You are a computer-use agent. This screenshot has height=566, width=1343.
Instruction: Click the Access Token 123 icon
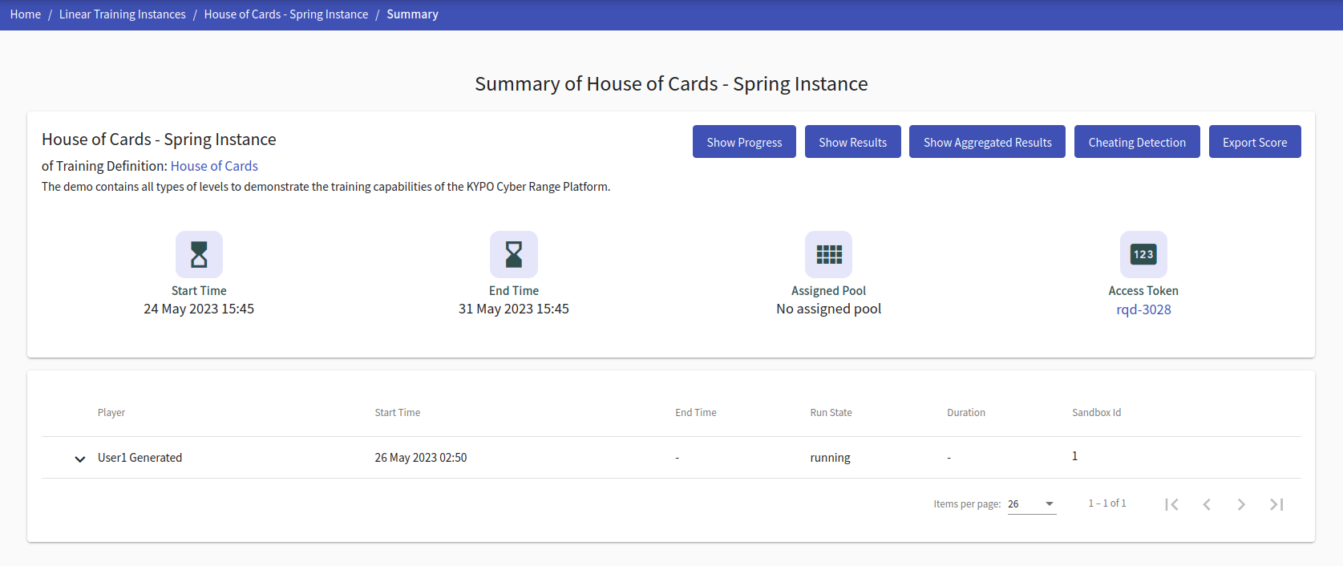click(x=1143, y=255)
